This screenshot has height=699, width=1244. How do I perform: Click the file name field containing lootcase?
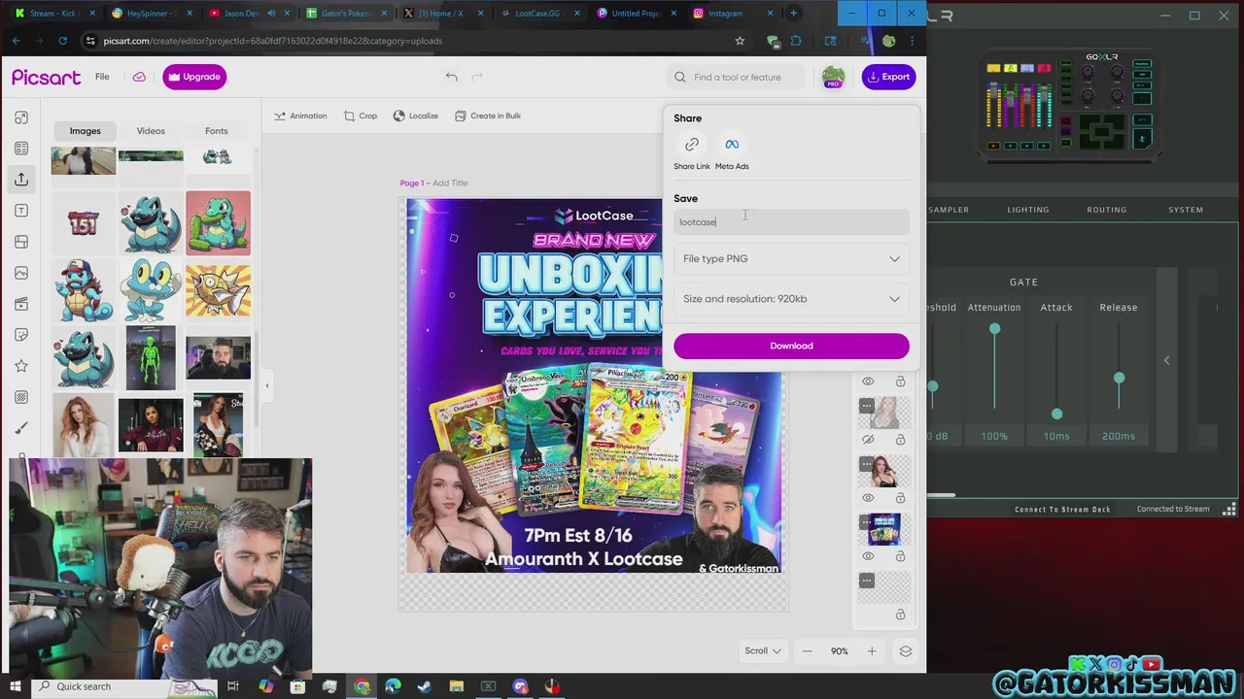point(791,222)
